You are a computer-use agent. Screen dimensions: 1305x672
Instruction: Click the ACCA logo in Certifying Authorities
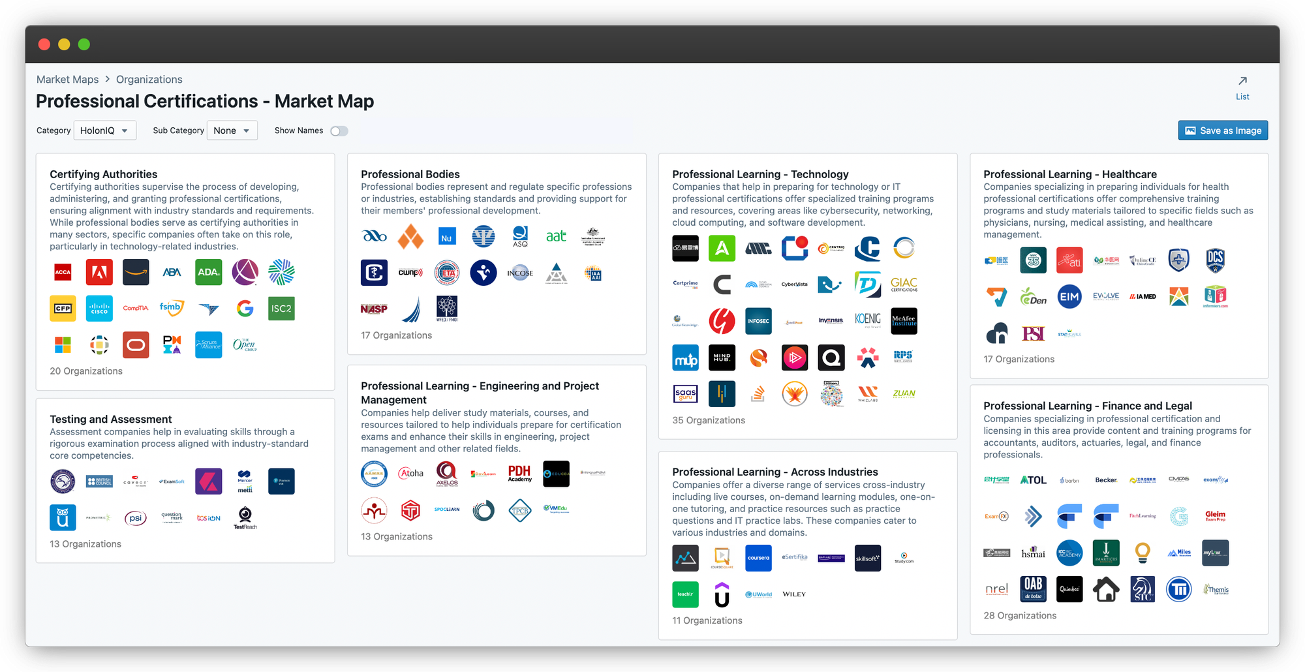point(63,272)
